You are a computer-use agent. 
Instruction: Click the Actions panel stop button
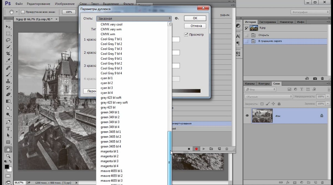(x=189, y=149)
